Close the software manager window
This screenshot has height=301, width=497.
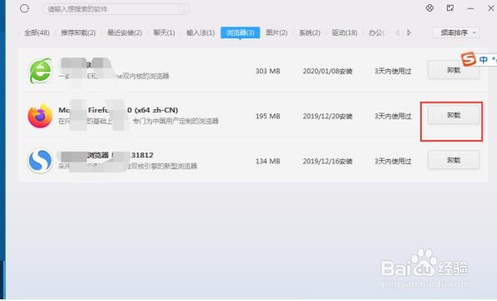(490, 8)
